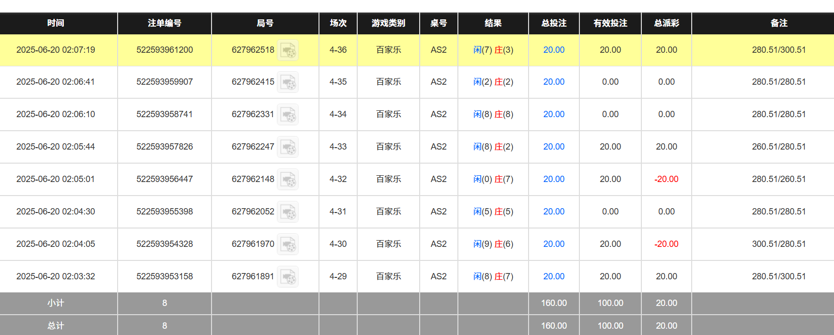
Task: Open blue 20.00 bet link in row 4-33
Action: (x=553, y=147)
